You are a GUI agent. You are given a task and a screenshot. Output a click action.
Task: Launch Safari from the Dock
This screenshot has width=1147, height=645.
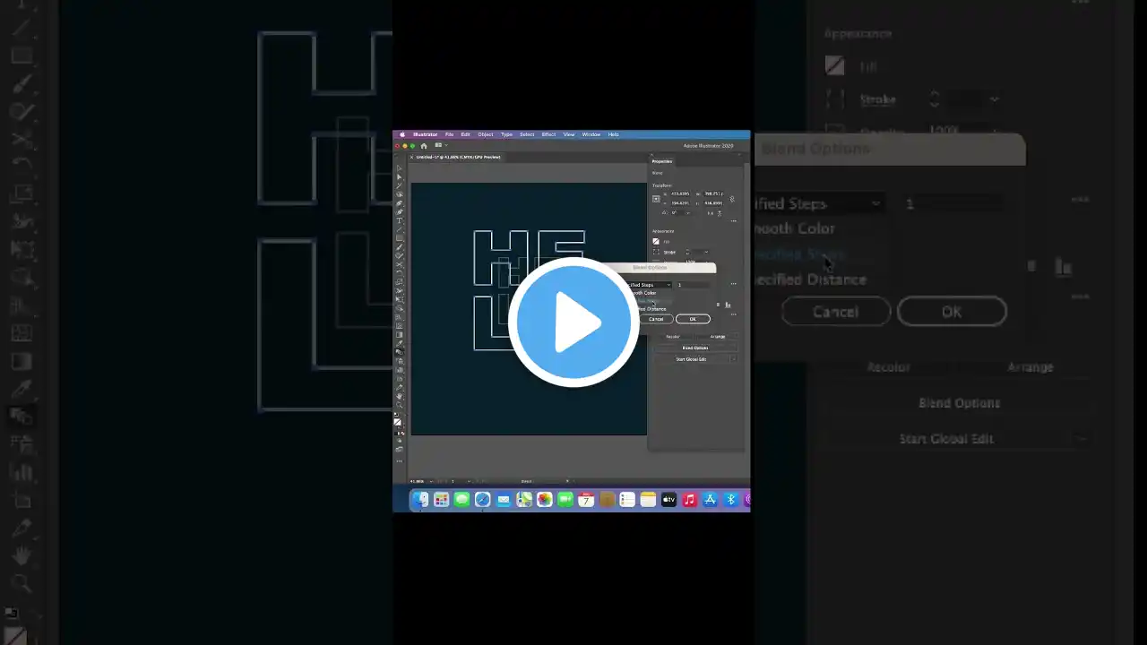(x=482, y=500)
